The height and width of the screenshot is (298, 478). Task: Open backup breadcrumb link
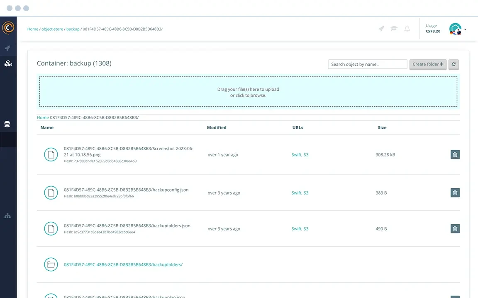73,29
